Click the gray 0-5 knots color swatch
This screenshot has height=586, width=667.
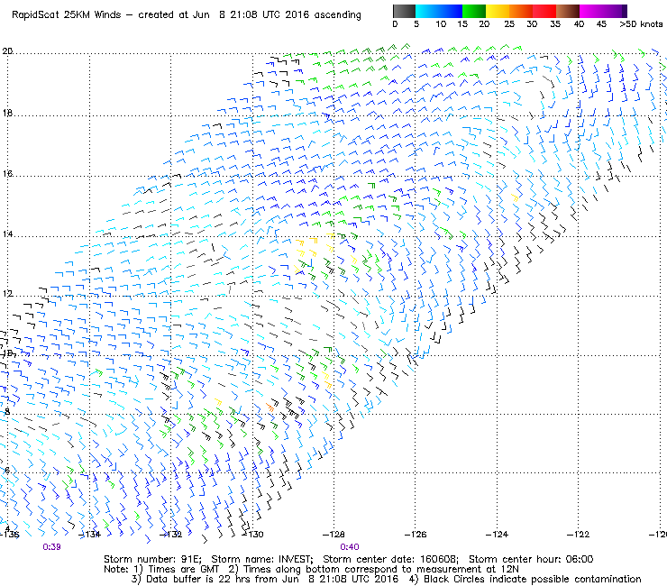click(x=404, y=11)
